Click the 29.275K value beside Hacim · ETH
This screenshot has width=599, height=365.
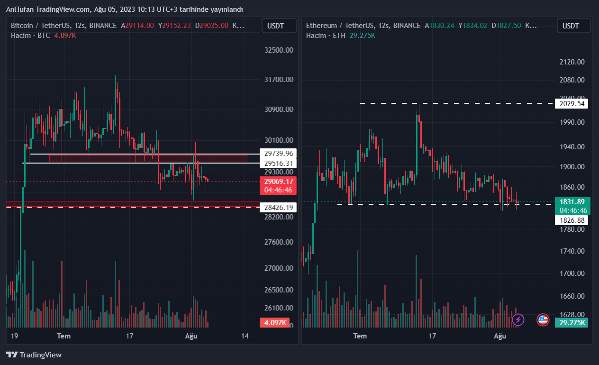click(x=362, y=35)
